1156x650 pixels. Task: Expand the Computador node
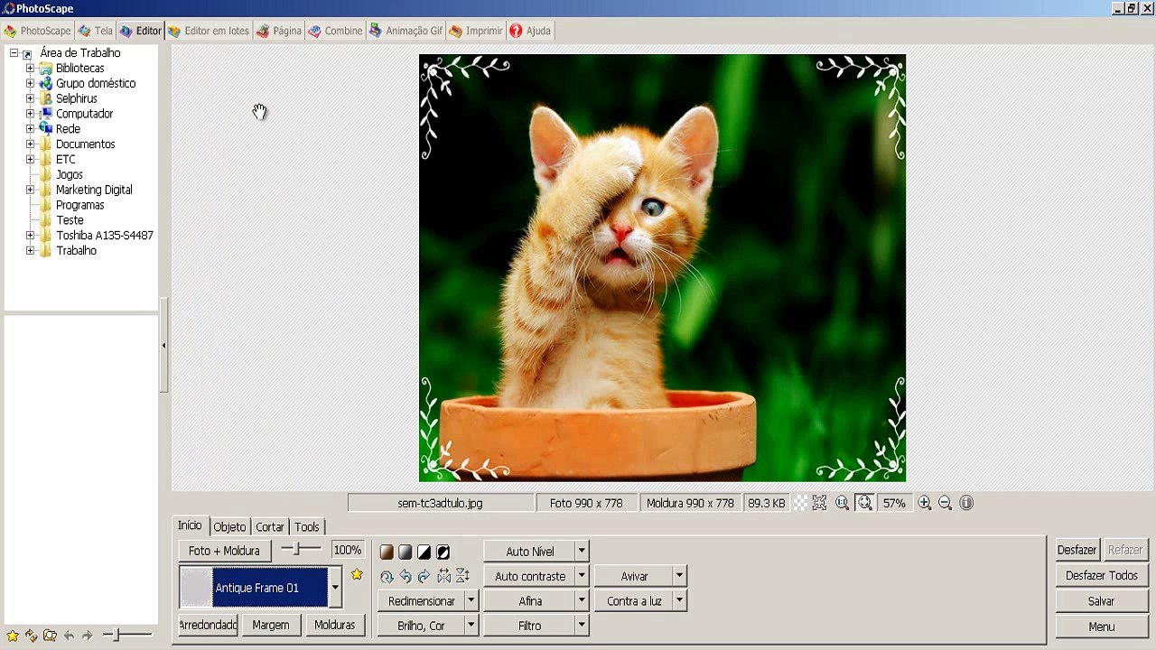[x=30, y=114]
